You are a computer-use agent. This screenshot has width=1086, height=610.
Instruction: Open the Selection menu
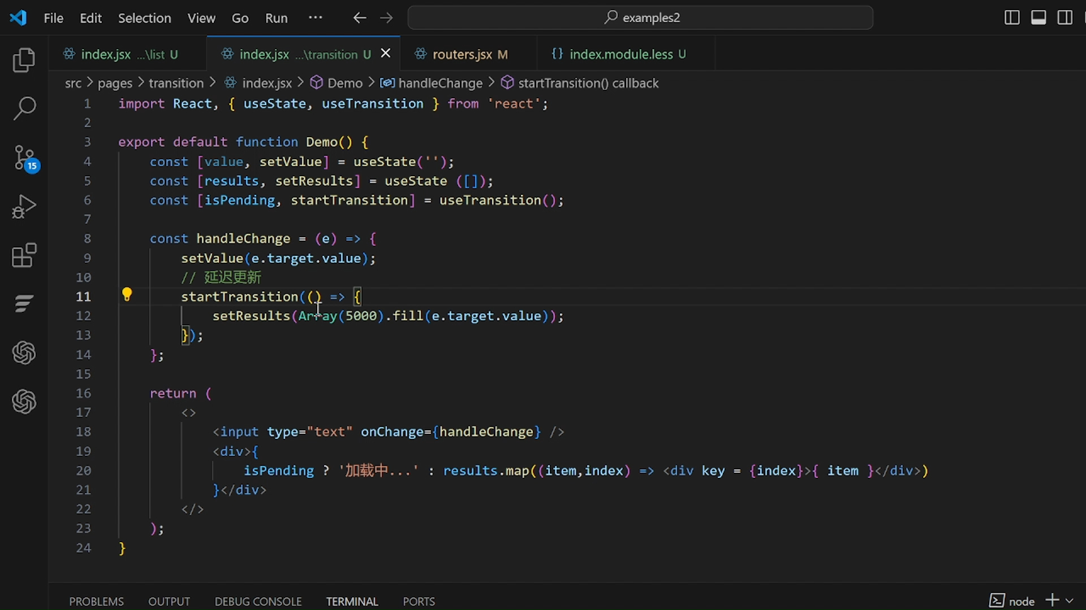coord(145,18)
